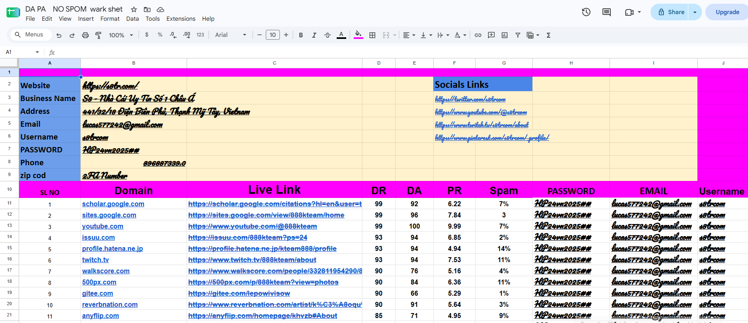Open version history clock icon

point(586,12)
